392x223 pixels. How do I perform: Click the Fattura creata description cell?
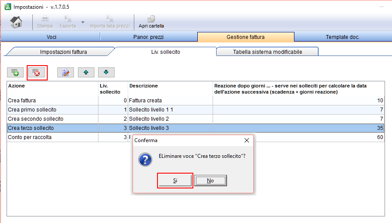coord(170,101)
